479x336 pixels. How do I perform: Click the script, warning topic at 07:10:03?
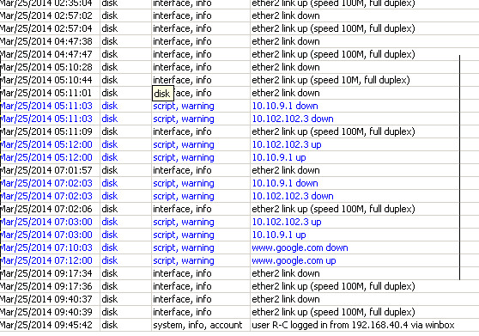coord(184,247)
